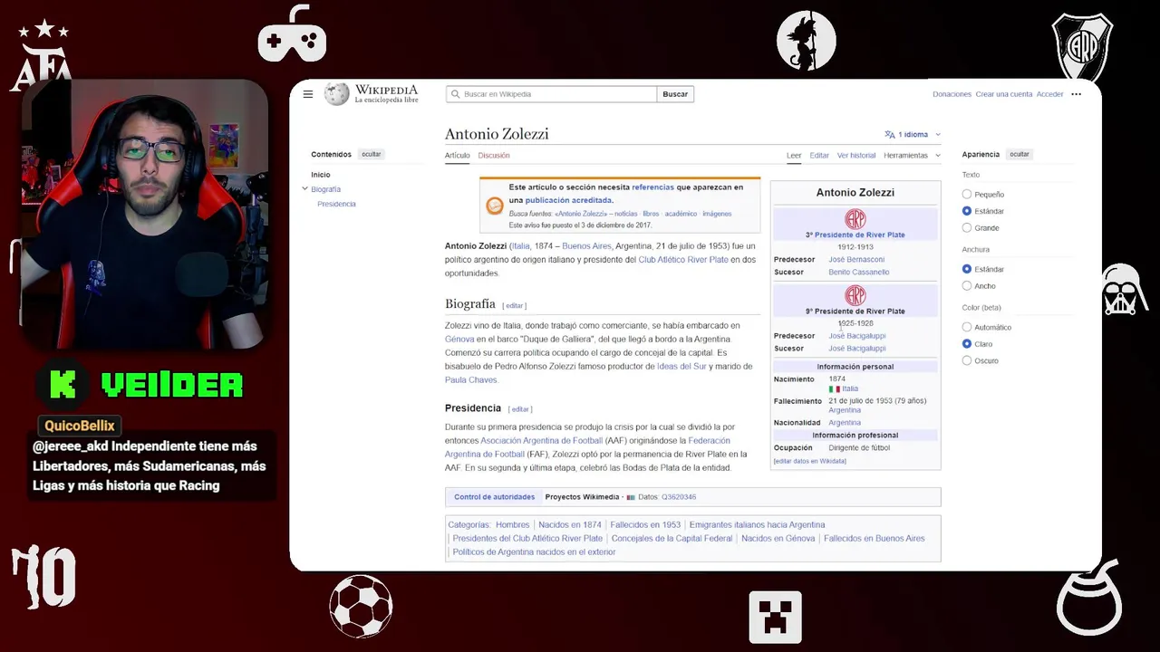Click the search magnifier icon
Screen dimensions: 1160x652
pyautogui.click(x=455, y=94)
